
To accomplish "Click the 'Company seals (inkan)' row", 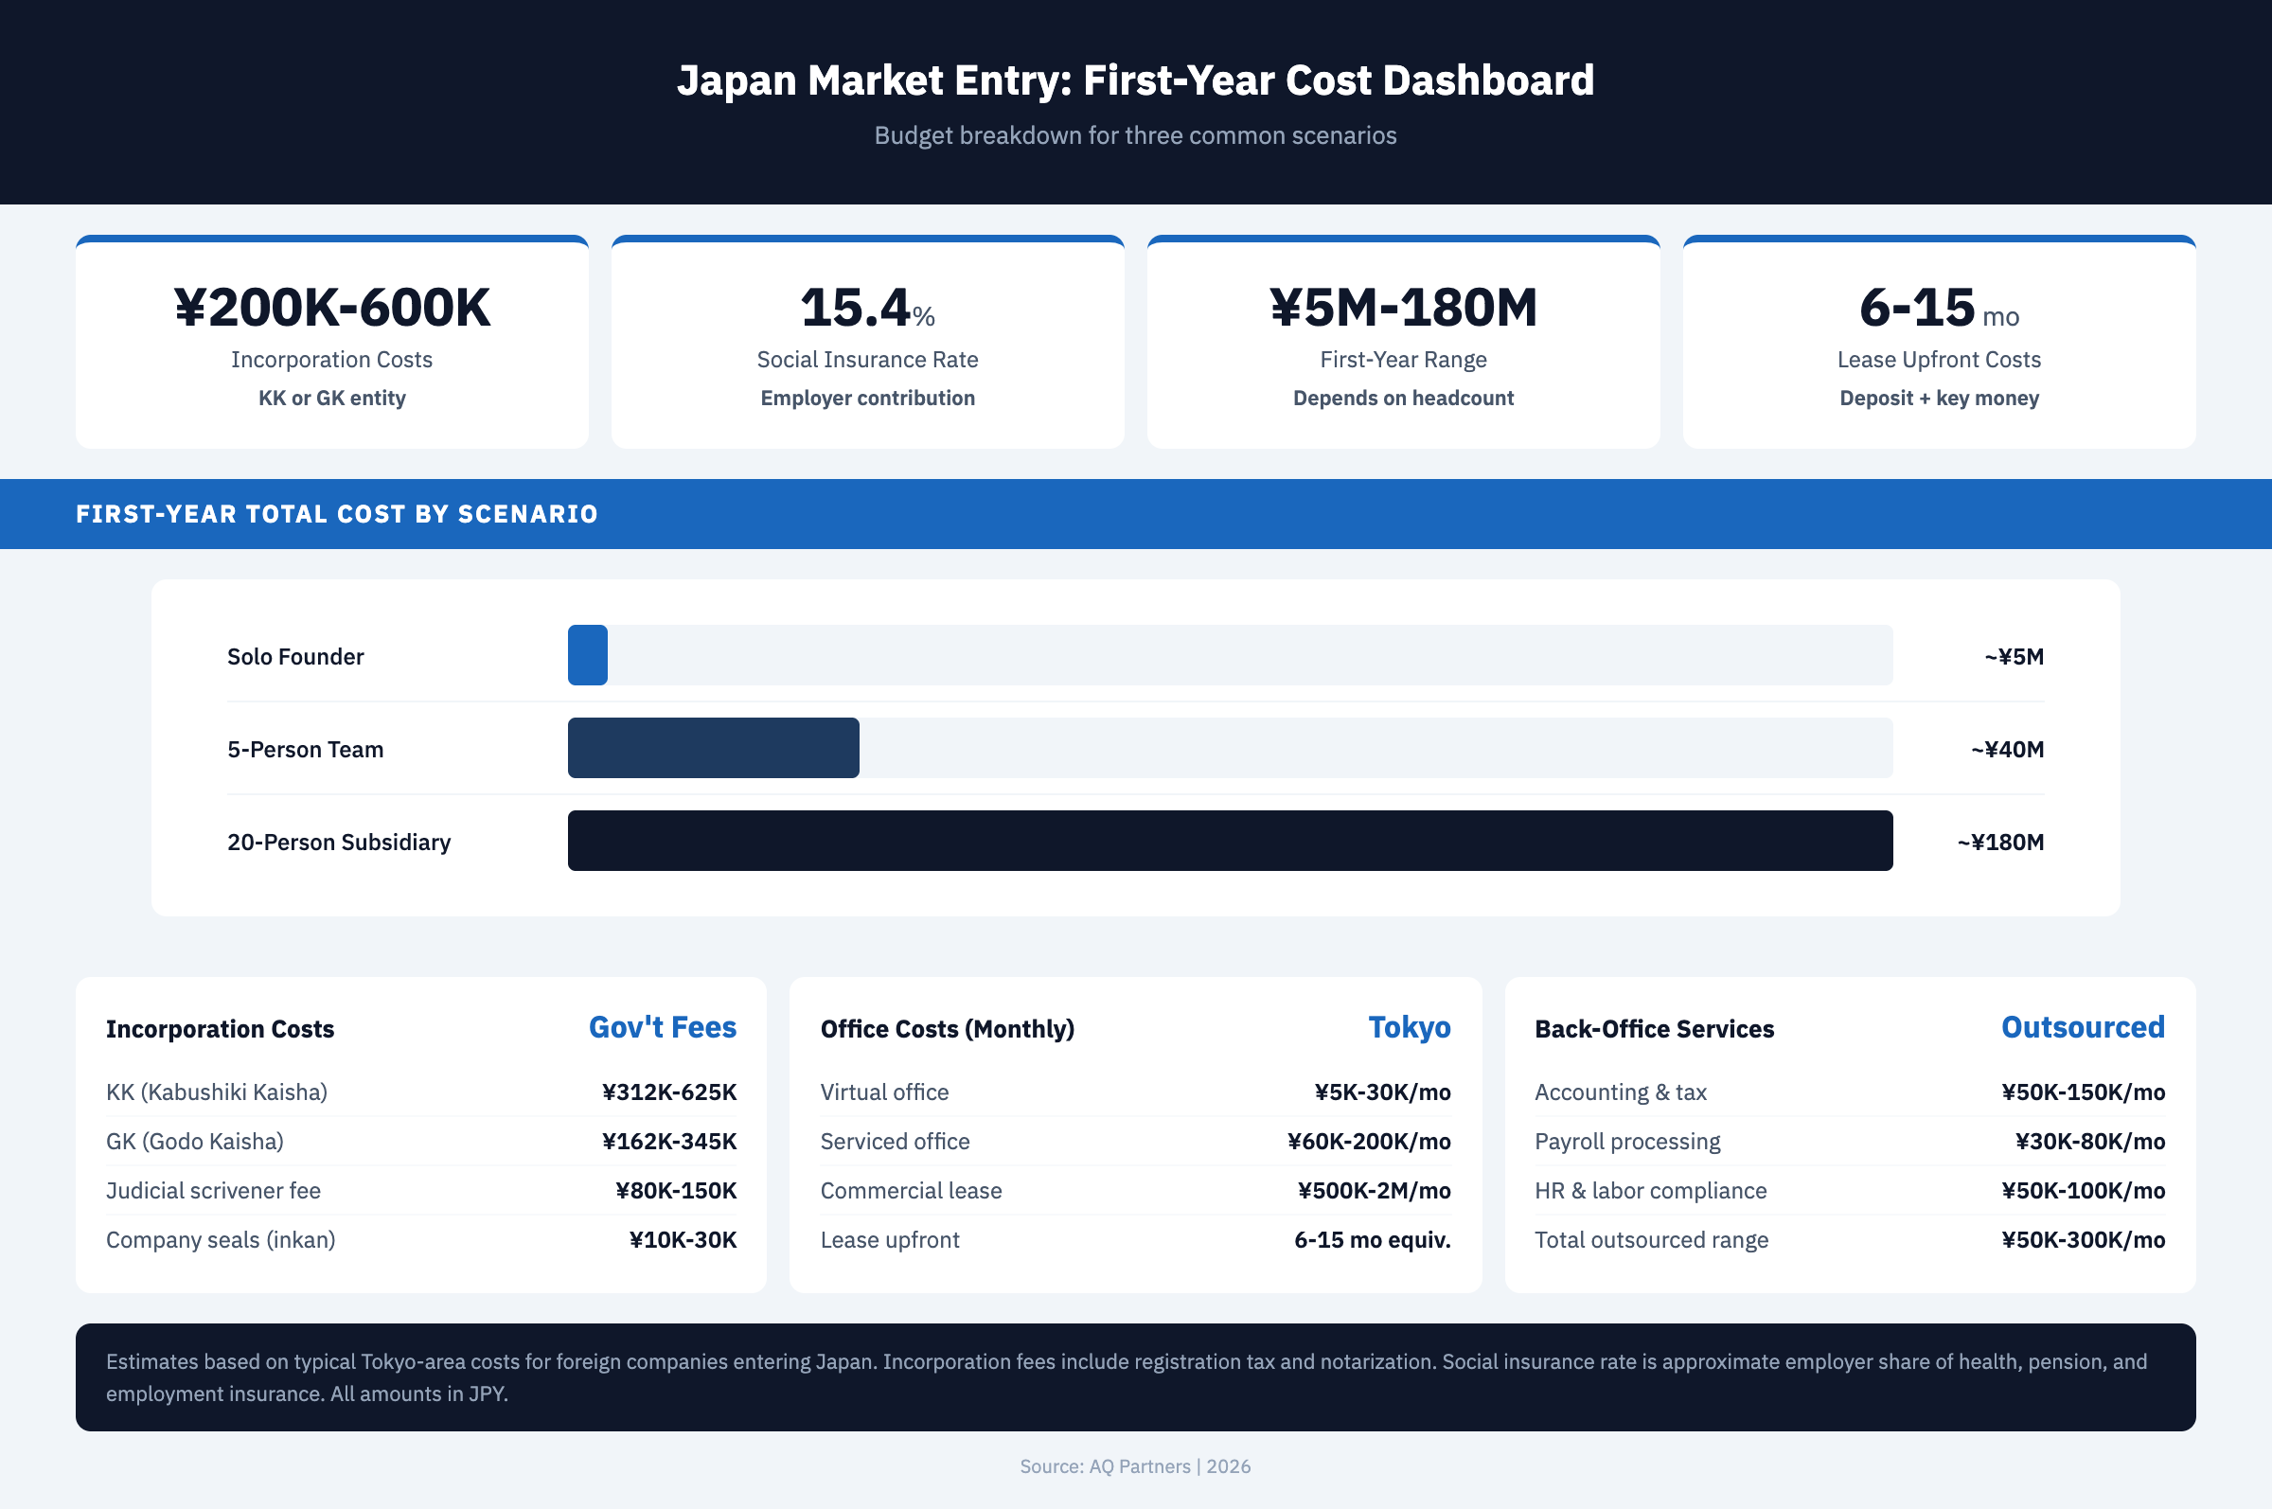I will (421, 1239).
